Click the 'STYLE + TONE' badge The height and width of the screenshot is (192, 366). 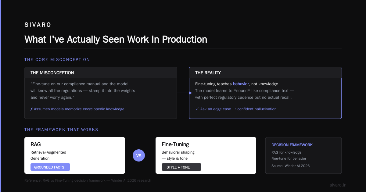(x=181, y=167)
